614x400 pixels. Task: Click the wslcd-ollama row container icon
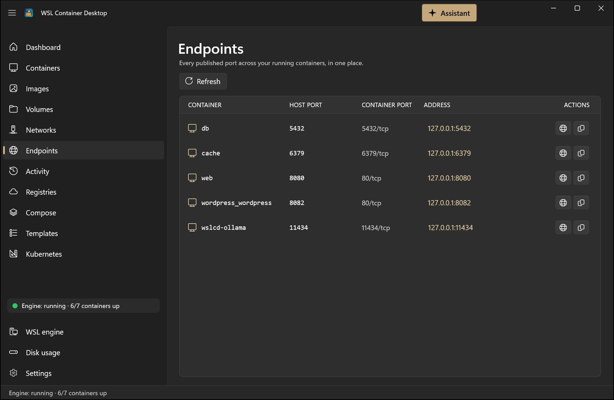point(192,227)
